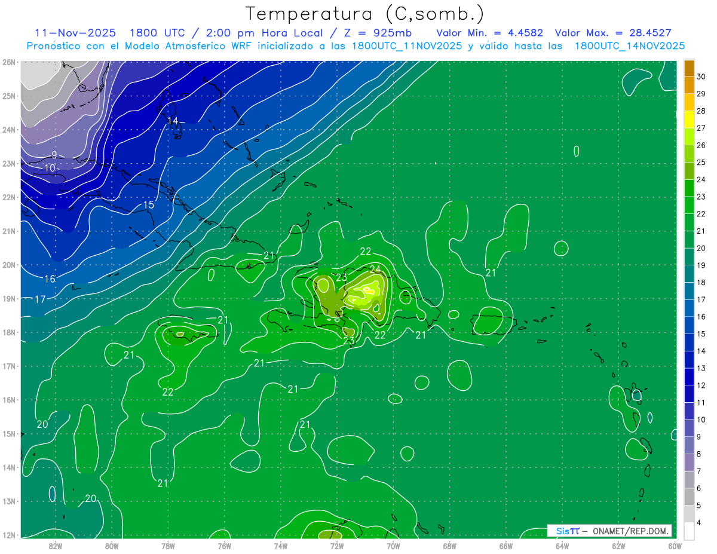Click the title "Temperatura (C,somb.)"
Viewport: 717px width, 554px height.
[364, 14]
